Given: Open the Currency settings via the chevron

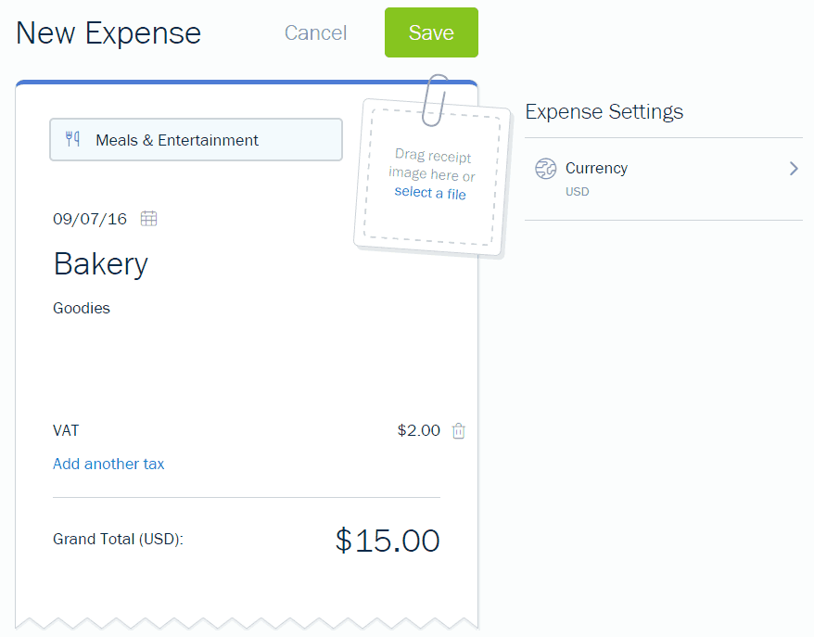Looking at the screenshot, I should [x=793, y=169].
